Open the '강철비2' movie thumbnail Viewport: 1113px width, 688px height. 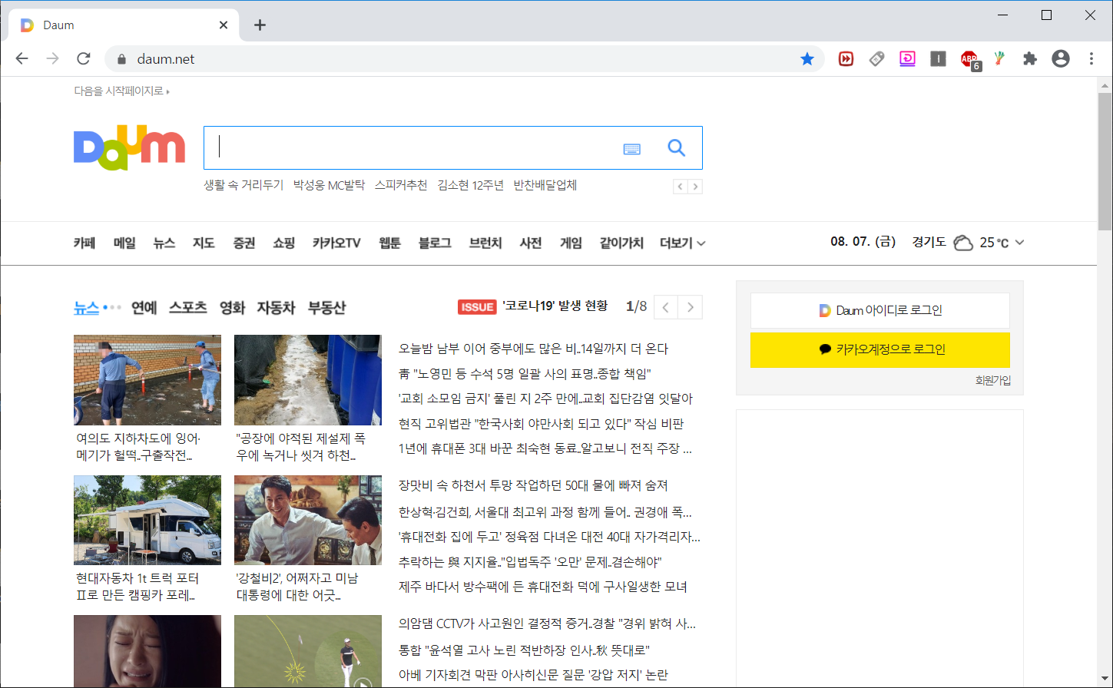click(308, 521)
